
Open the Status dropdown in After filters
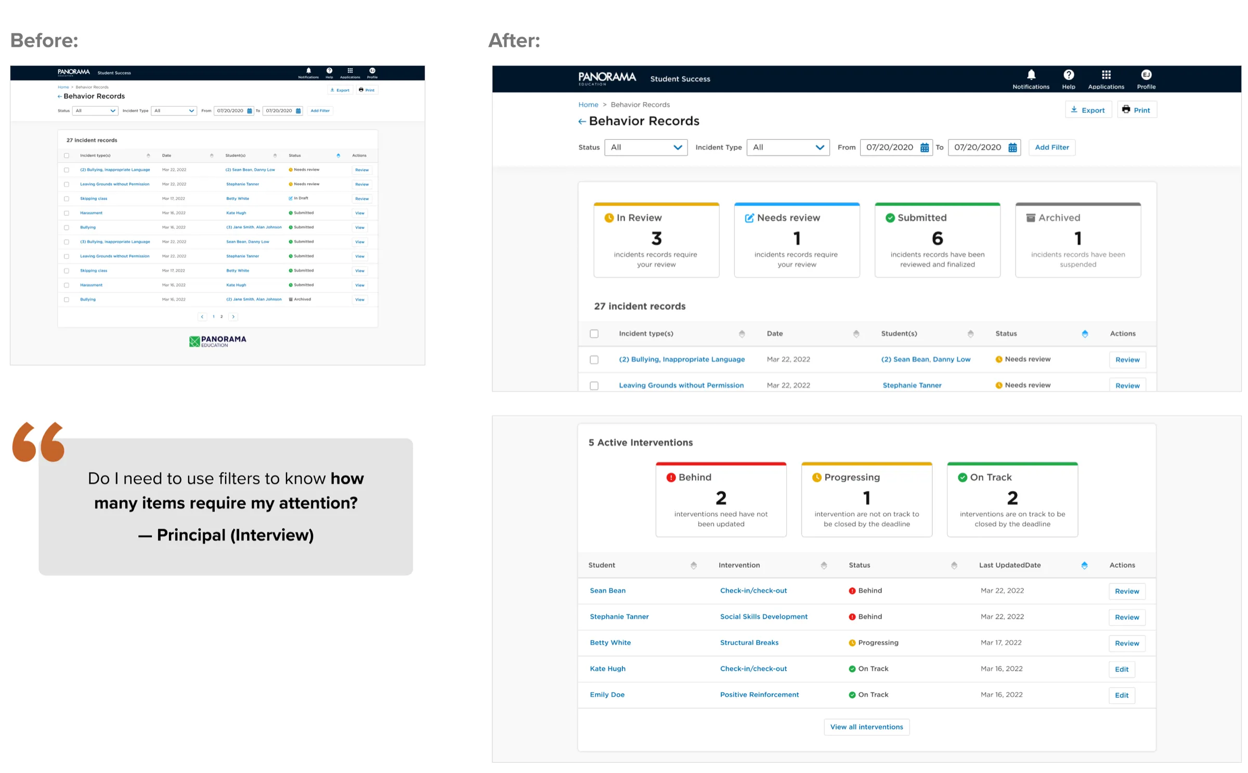tap(646, 148)
